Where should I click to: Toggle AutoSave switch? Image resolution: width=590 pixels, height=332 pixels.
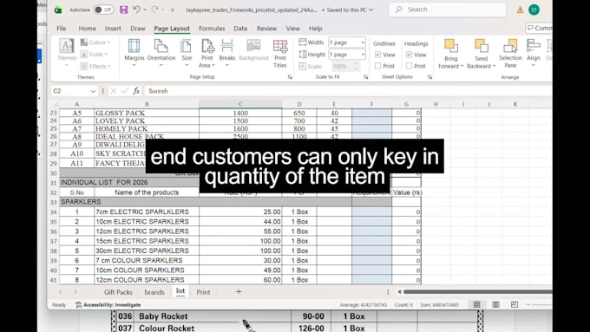103,10
